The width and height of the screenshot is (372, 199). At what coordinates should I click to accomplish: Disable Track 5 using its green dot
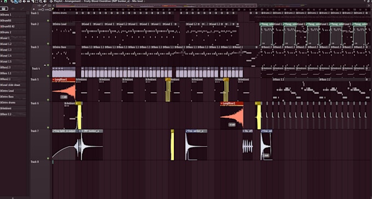point(48,100)
